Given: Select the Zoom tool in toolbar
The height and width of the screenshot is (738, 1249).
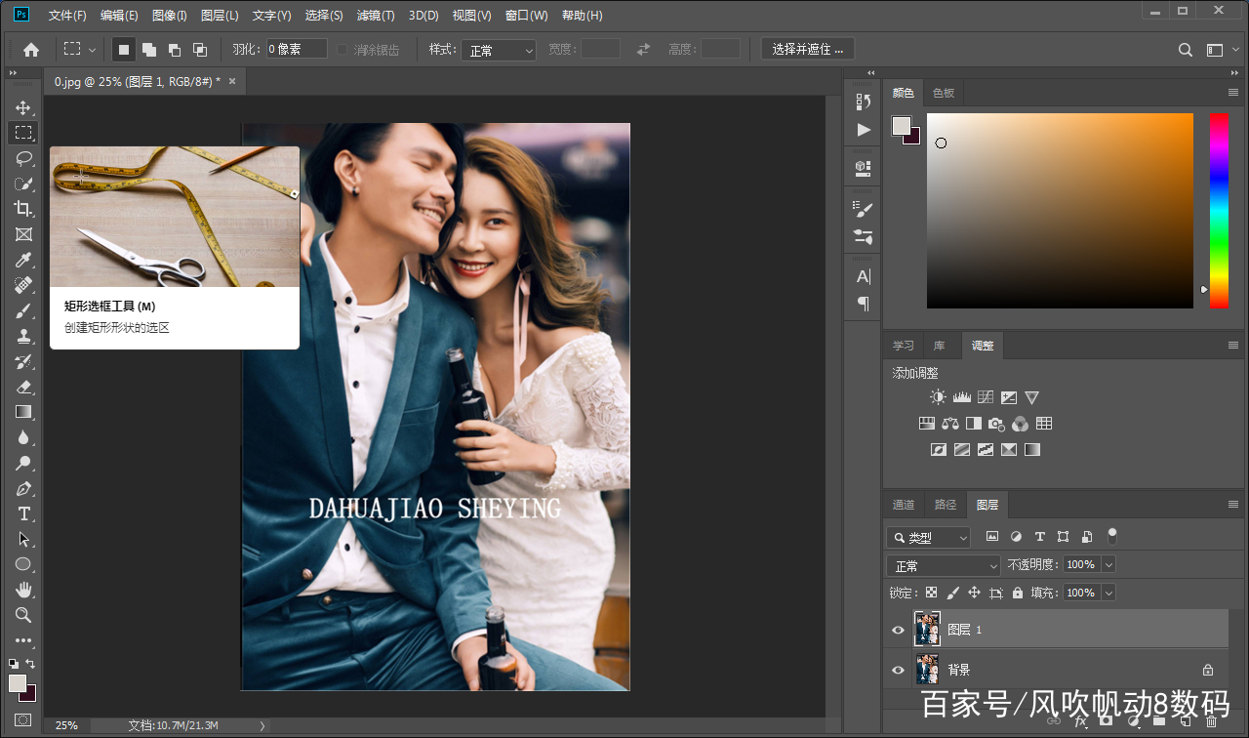Looking at the screenshot, I should pos(23,615).
